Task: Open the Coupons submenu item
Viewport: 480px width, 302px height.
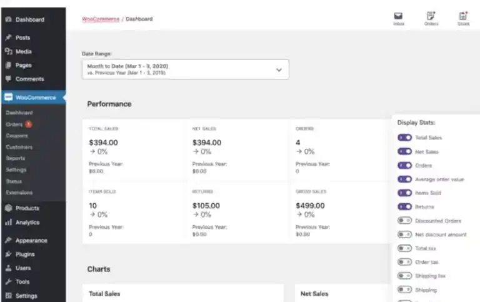Action: pyautogui.click(x=17, y=136)
